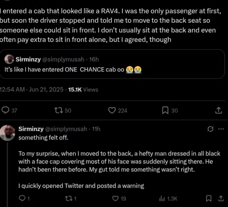Viewport: 228px width, 207px height.
Task: Click the reply icon on main tweet
Action: pyautogui.click(x=6, y=111)
